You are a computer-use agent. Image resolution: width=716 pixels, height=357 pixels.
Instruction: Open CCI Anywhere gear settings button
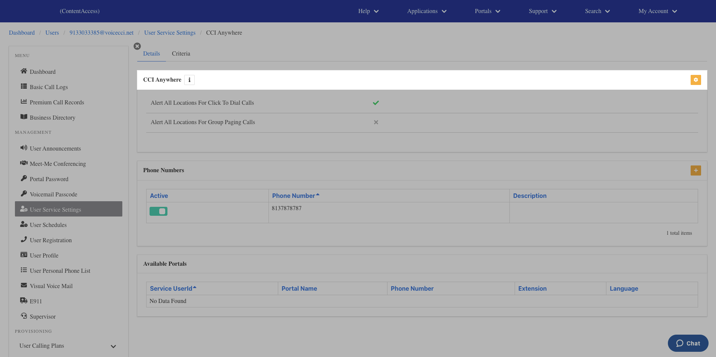(695, 80)
